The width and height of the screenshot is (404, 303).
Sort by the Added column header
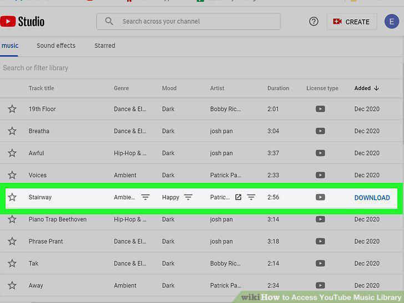362,88
